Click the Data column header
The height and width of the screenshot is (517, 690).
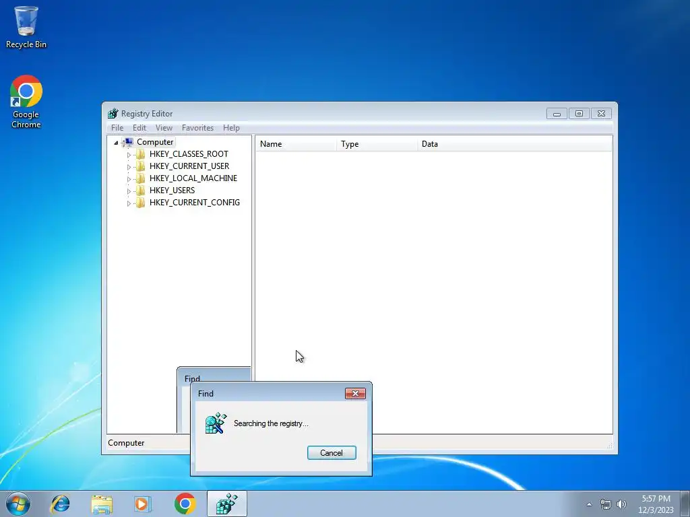(x=514, y=144)
